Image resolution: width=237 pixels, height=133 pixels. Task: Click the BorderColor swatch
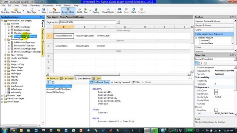pyautogui.click(x=216, y=94)
